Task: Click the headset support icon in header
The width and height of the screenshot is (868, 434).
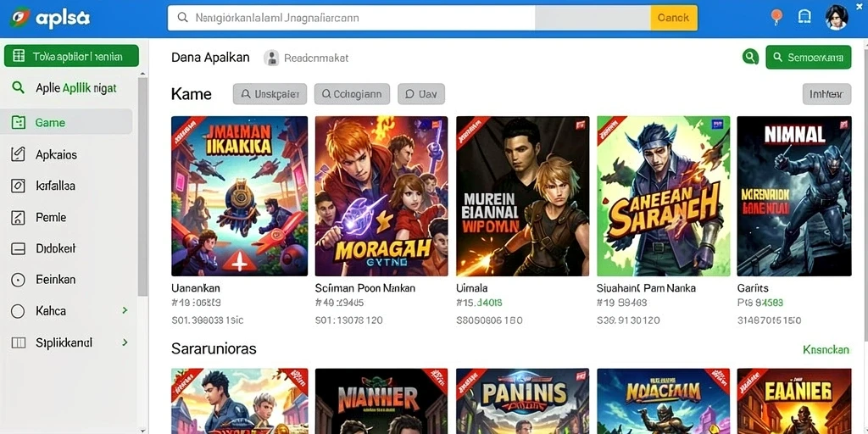Action: (804, 17)
